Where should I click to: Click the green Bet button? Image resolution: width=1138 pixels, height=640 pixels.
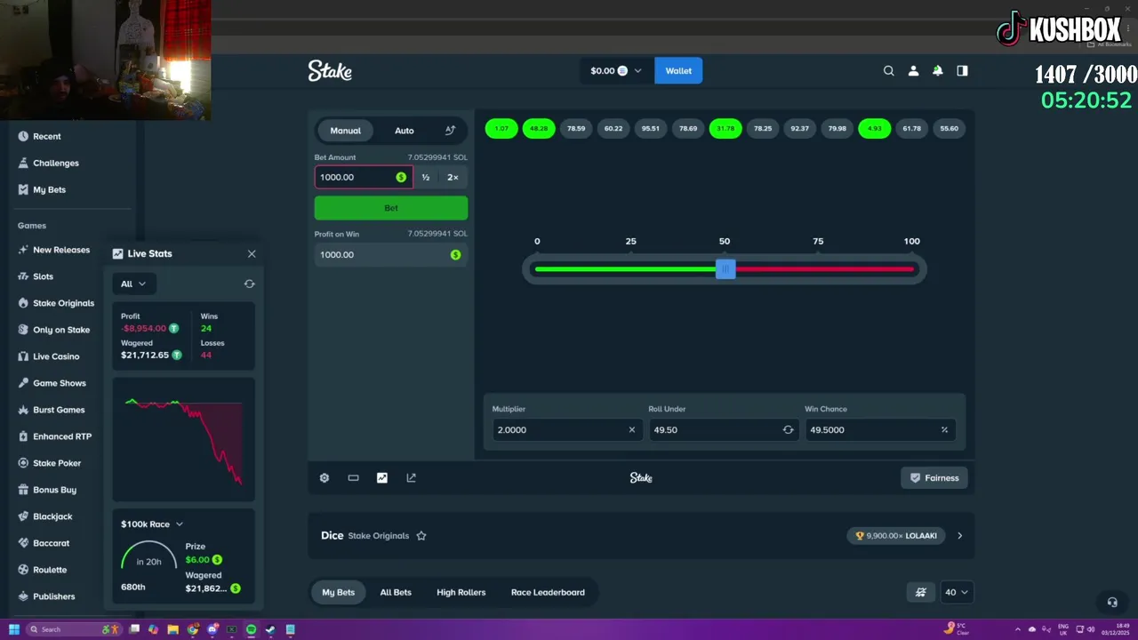[391, 208]
